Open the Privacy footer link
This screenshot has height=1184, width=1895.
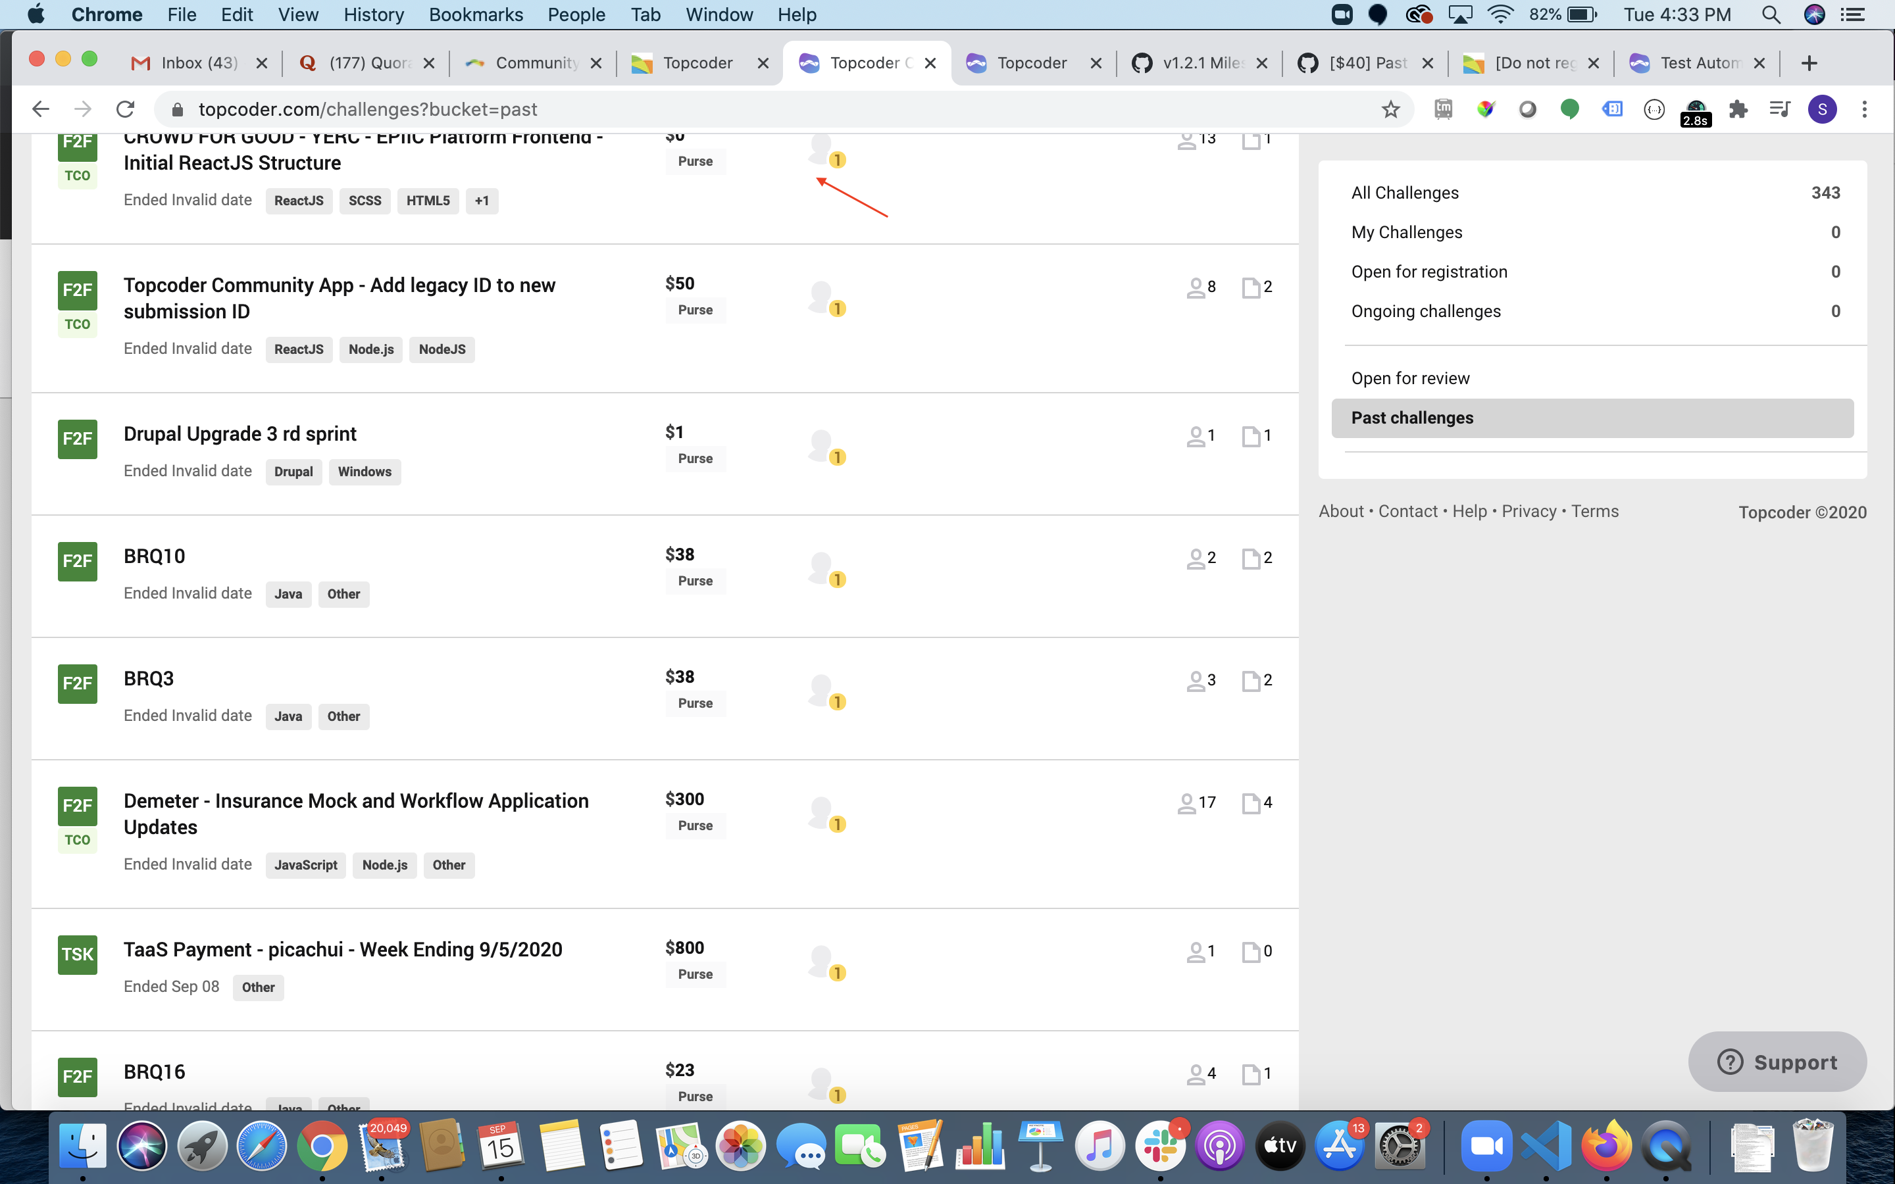(x=1529, y=511)
